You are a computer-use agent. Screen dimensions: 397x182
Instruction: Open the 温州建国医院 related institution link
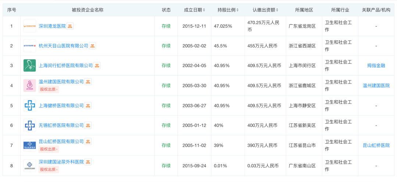[x=376, y=85]
